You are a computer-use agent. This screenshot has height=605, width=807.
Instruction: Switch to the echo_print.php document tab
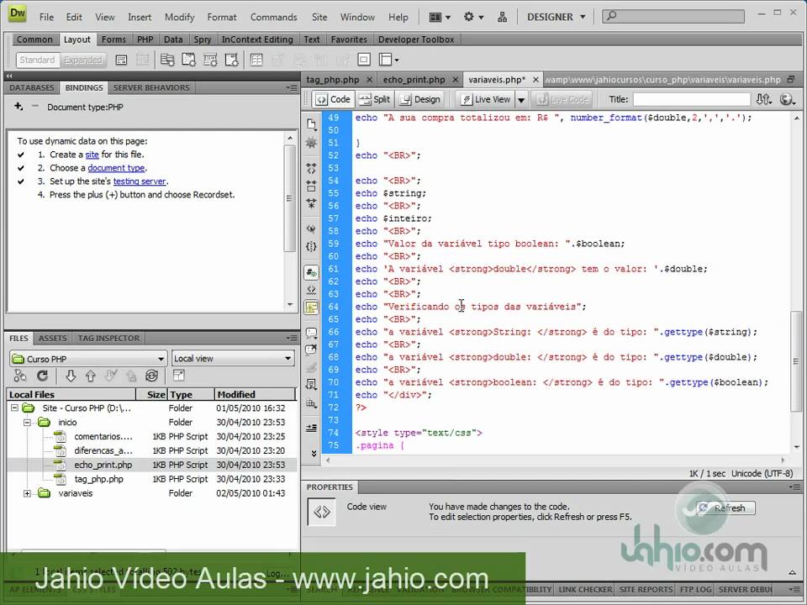(x=414, y=80)
